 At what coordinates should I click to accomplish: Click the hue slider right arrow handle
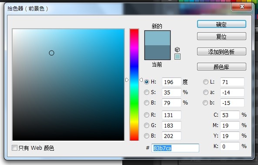pyautogui.click(x=141, y=80)
